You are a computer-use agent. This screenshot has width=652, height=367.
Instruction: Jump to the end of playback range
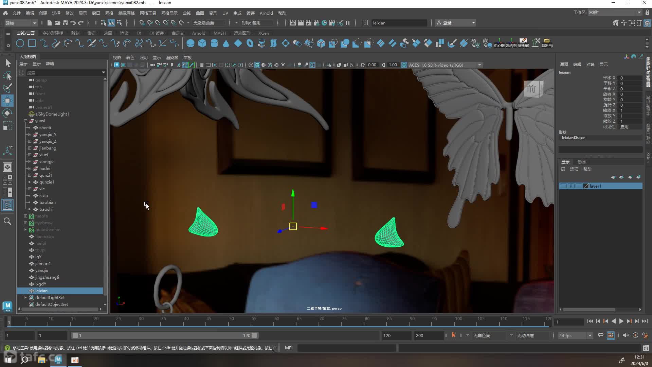pos(645,321)
